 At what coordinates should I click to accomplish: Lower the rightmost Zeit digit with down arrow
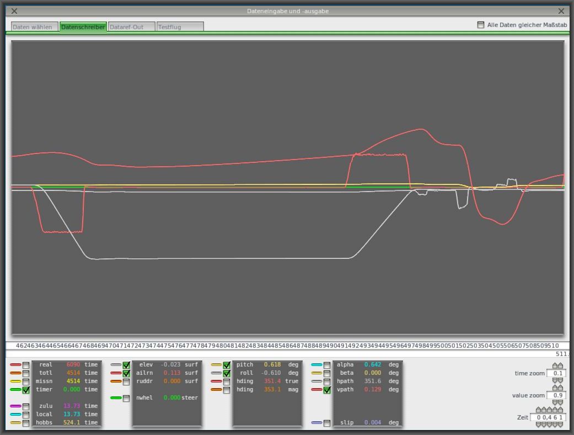coord(561,425)
